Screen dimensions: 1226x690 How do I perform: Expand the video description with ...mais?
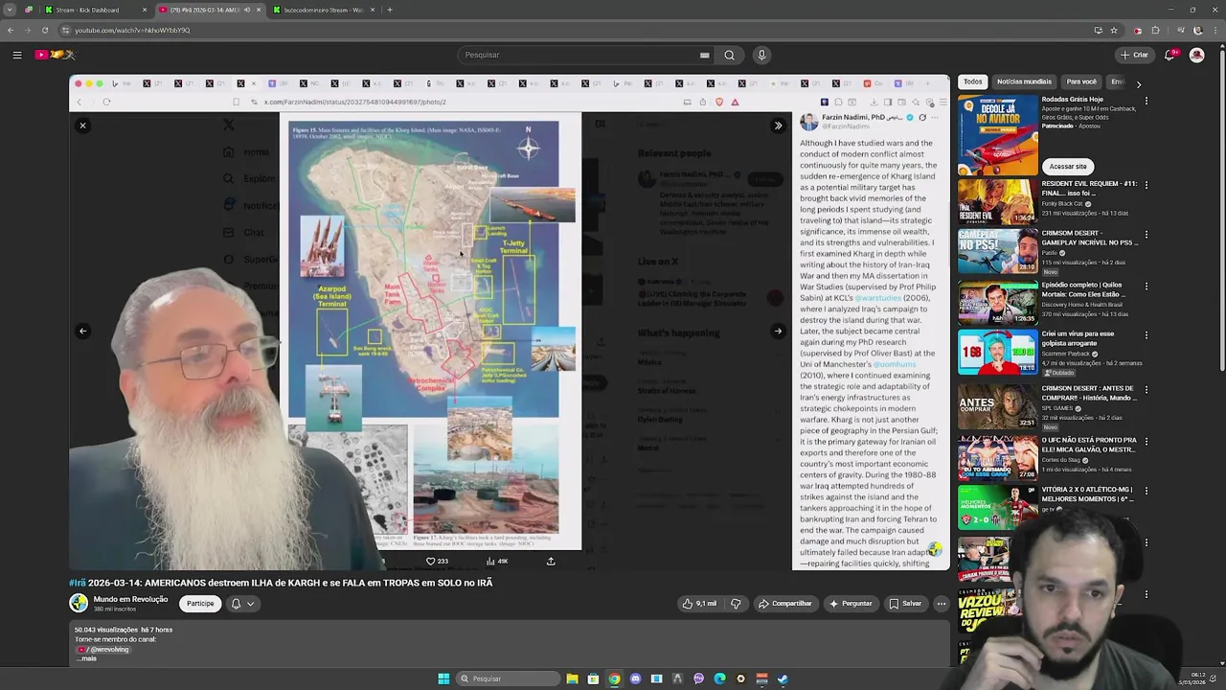pyautogui.click(x=87, y=658)
